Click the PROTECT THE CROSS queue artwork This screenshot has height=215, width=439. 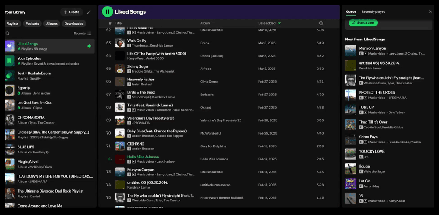[350, 95]
